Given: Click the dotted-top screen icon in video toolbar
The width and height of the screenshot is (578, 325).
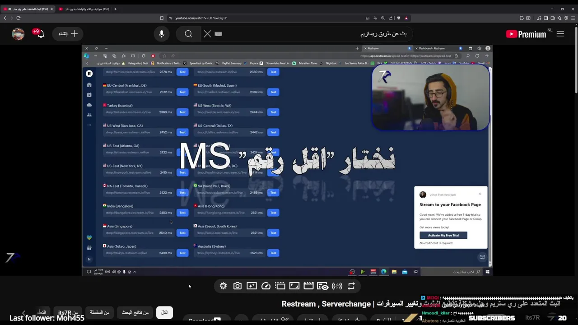Looking at the screenshot, I should coord(280,286).
